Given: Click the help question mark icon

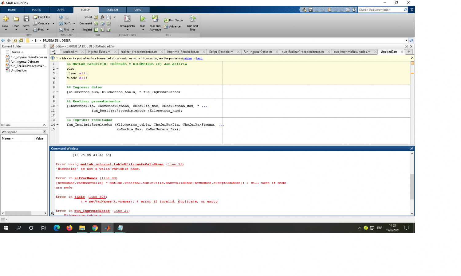Looking at the screenshot, I should pos(354,10).
